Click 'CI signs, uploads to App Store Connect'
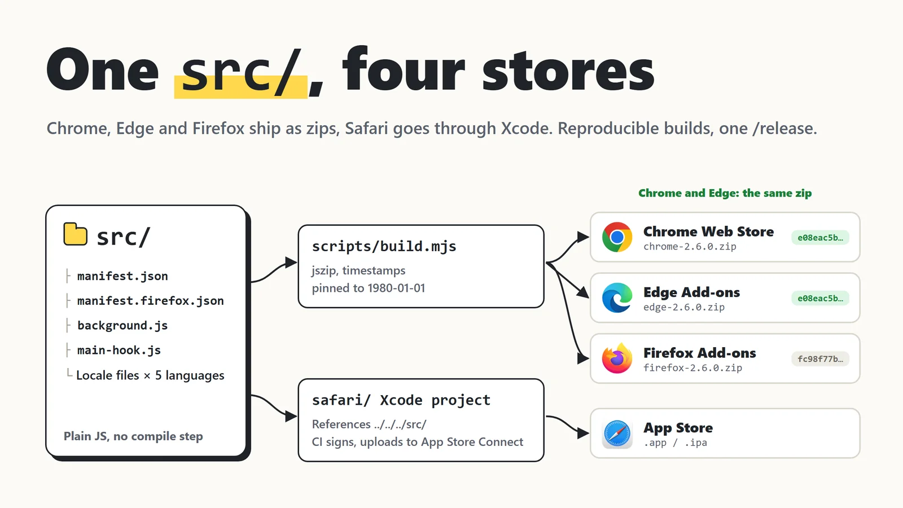 tap(418, 442)
